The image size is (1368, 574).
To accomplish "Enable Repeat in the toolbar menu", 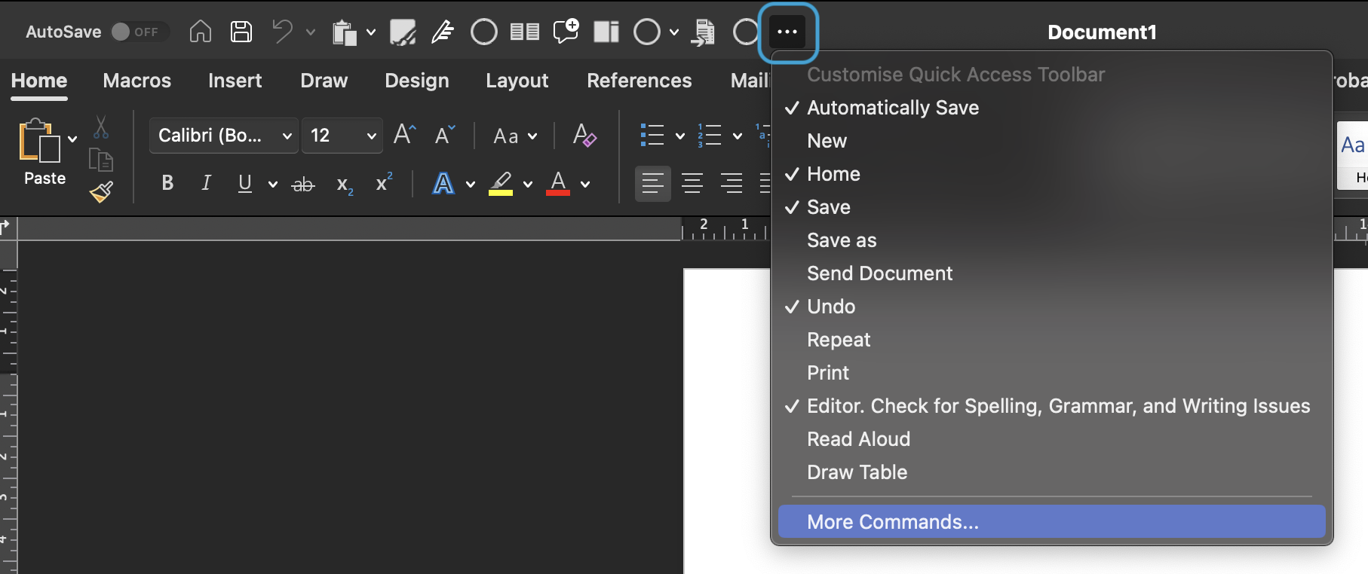I will click(x=1052, y=340).
